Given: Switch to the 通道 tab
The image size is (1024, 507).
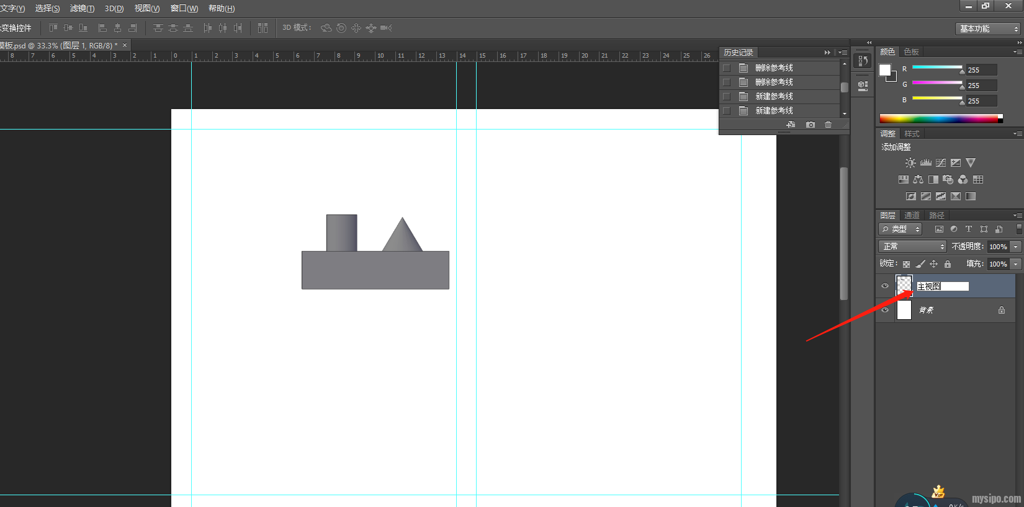Looking at the screenshot, I should point(912,216).
